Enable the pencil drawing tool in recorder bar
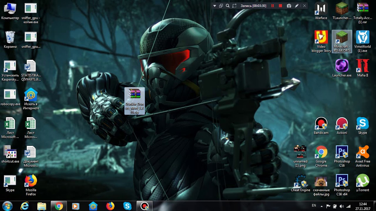This screenshot has width=376, height=211. point(297,6)
